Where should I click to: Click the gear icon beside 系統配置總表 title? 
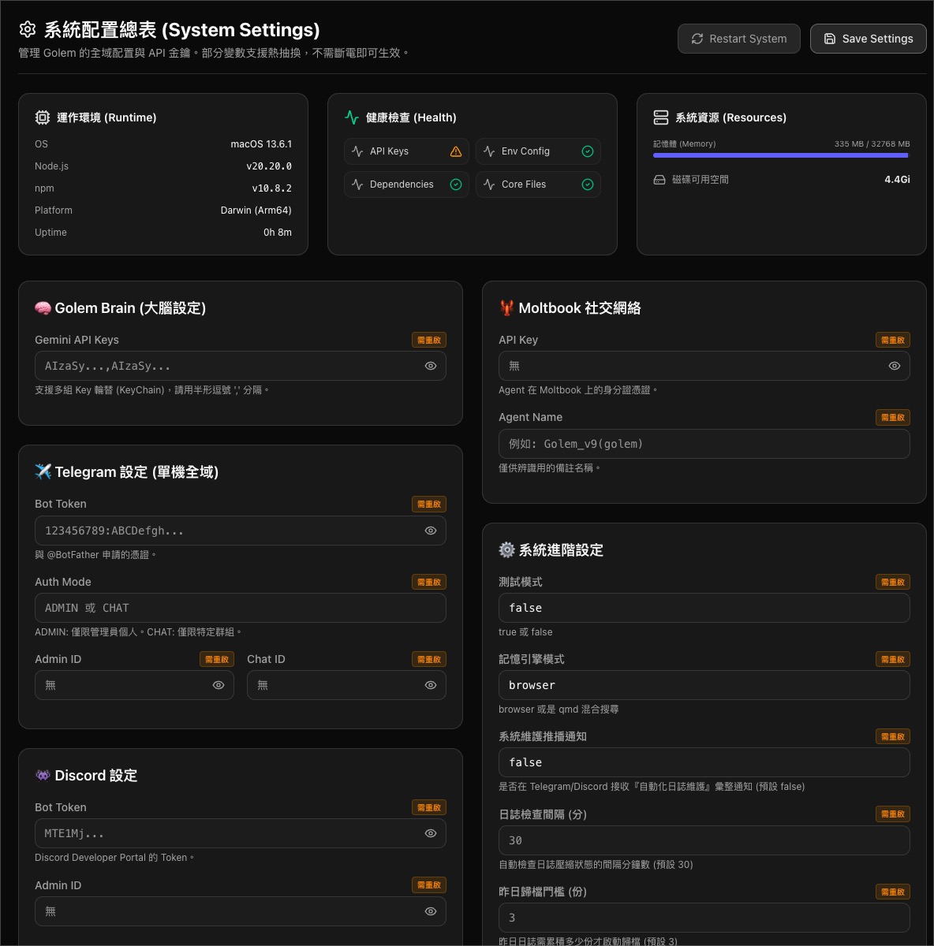(x=28, y=30)
